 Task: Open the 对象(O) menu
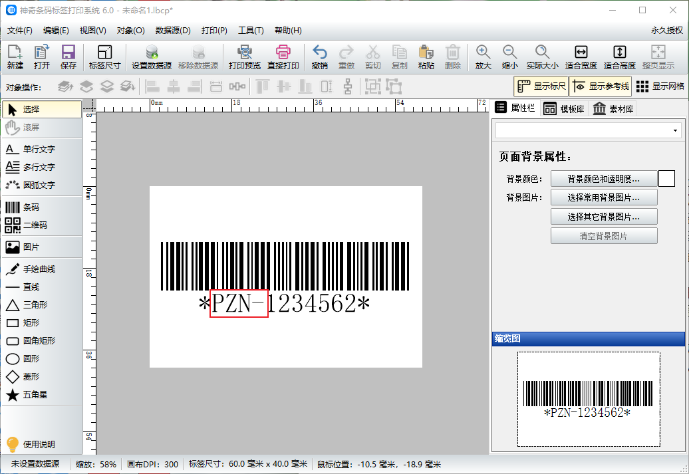click(130, 31)
